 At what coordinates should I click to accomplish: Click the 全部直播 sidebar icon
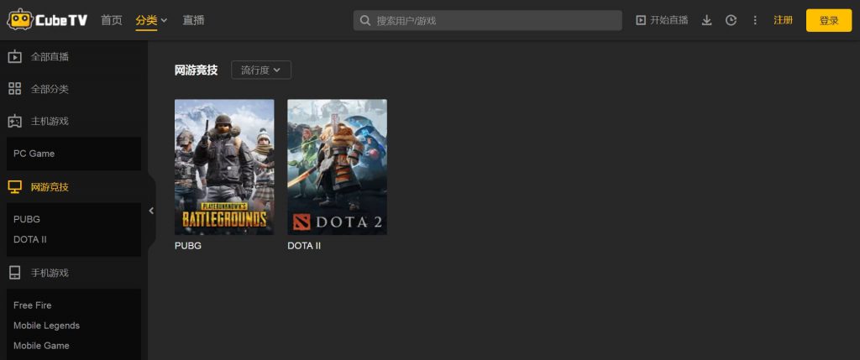tap(15, 57)
